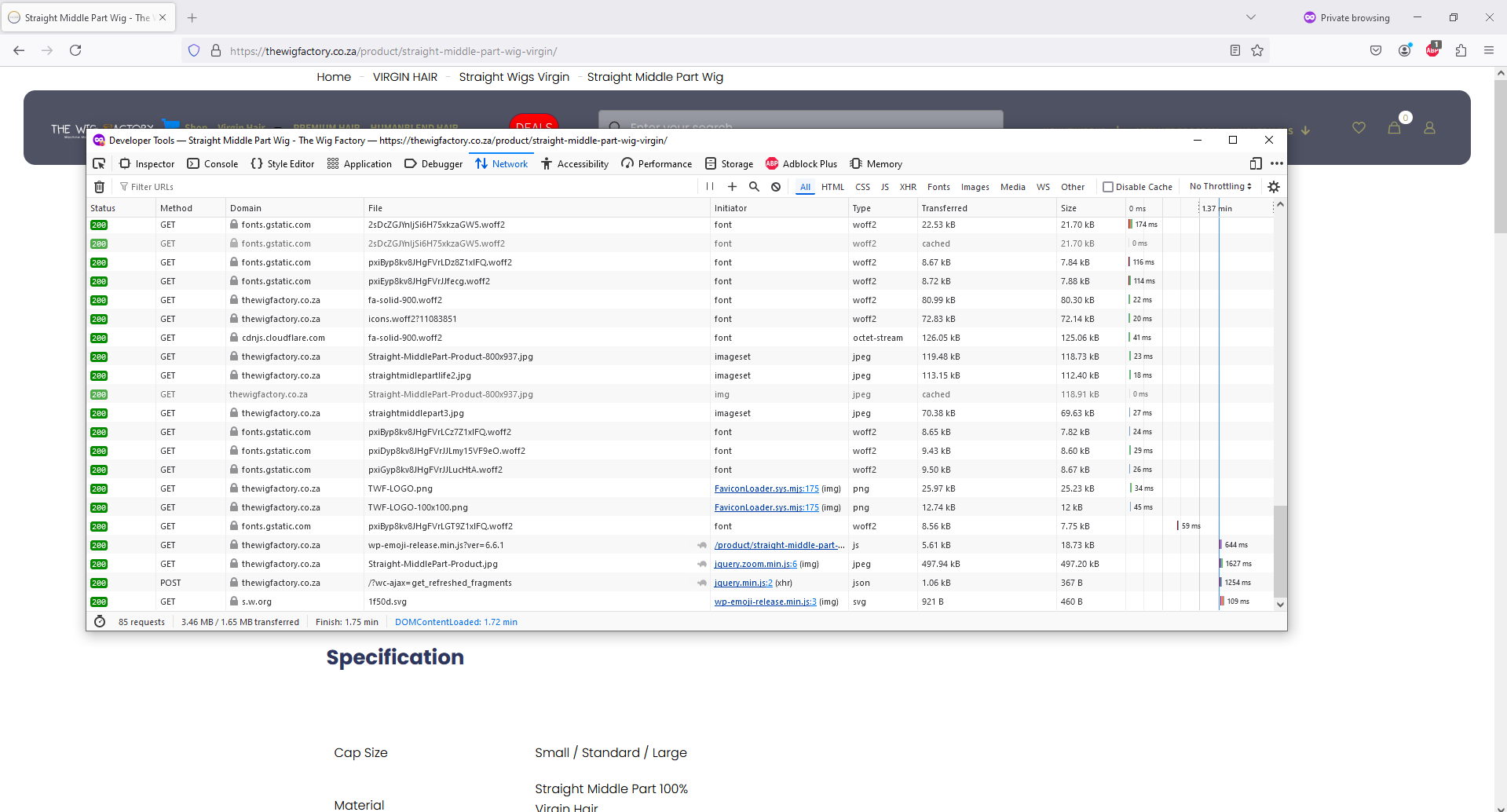Pick an element with the DevTools picker icon
1507x812 pixels.
pyautogui.click(x=99, y=163)
